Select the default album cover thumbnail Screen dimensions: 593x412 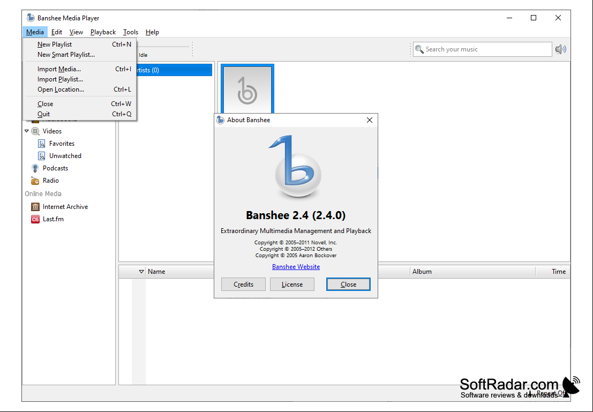[247, 89]
